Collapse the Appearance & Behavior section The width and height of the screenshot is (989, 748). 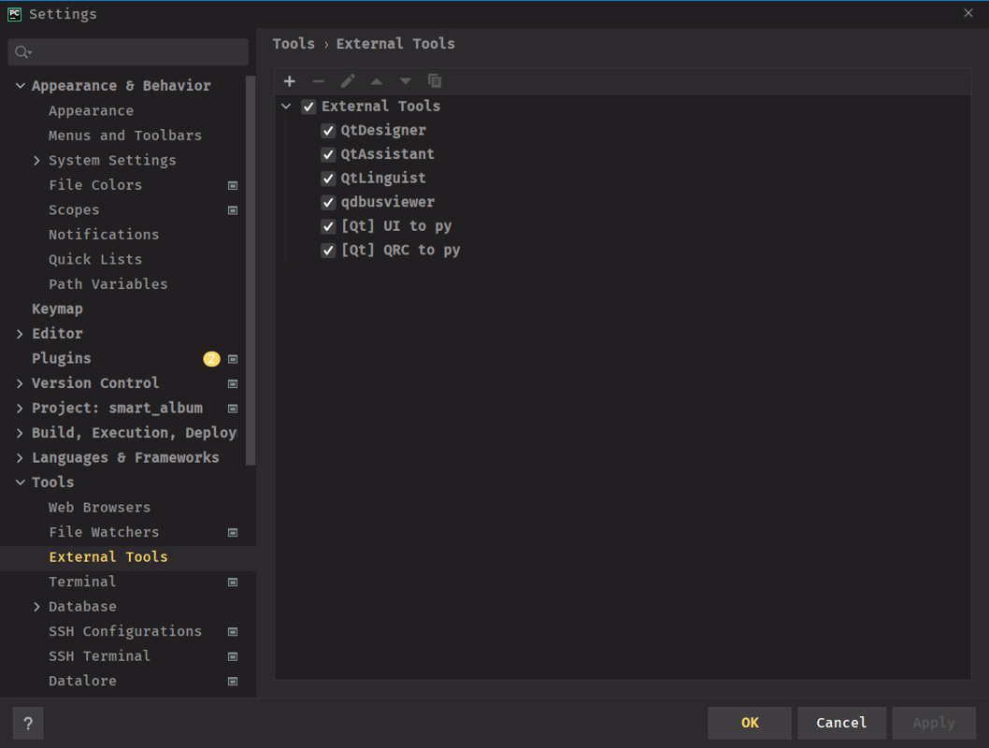(x=21, y=85)
